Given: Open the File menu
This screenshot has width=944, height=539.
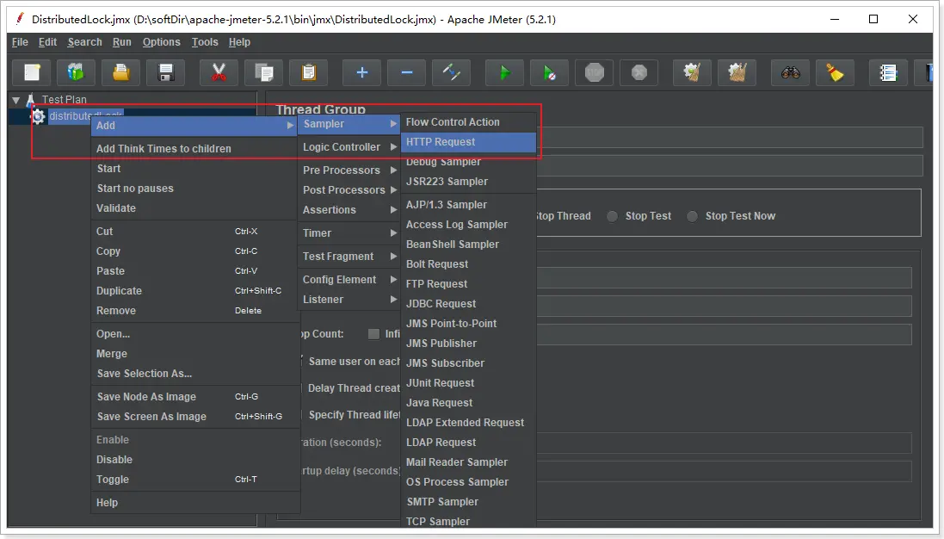Looking at the screenshot, I should 20,42.
